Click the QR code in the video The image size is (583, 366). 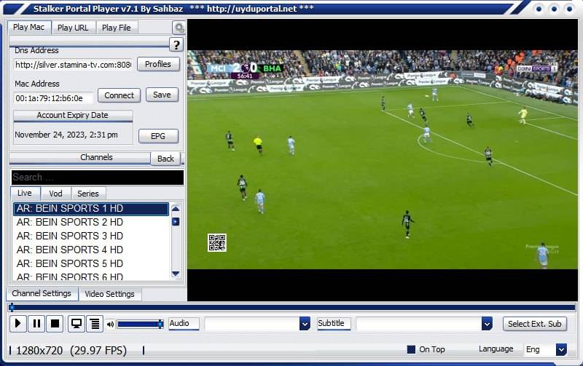coord(217,243)
